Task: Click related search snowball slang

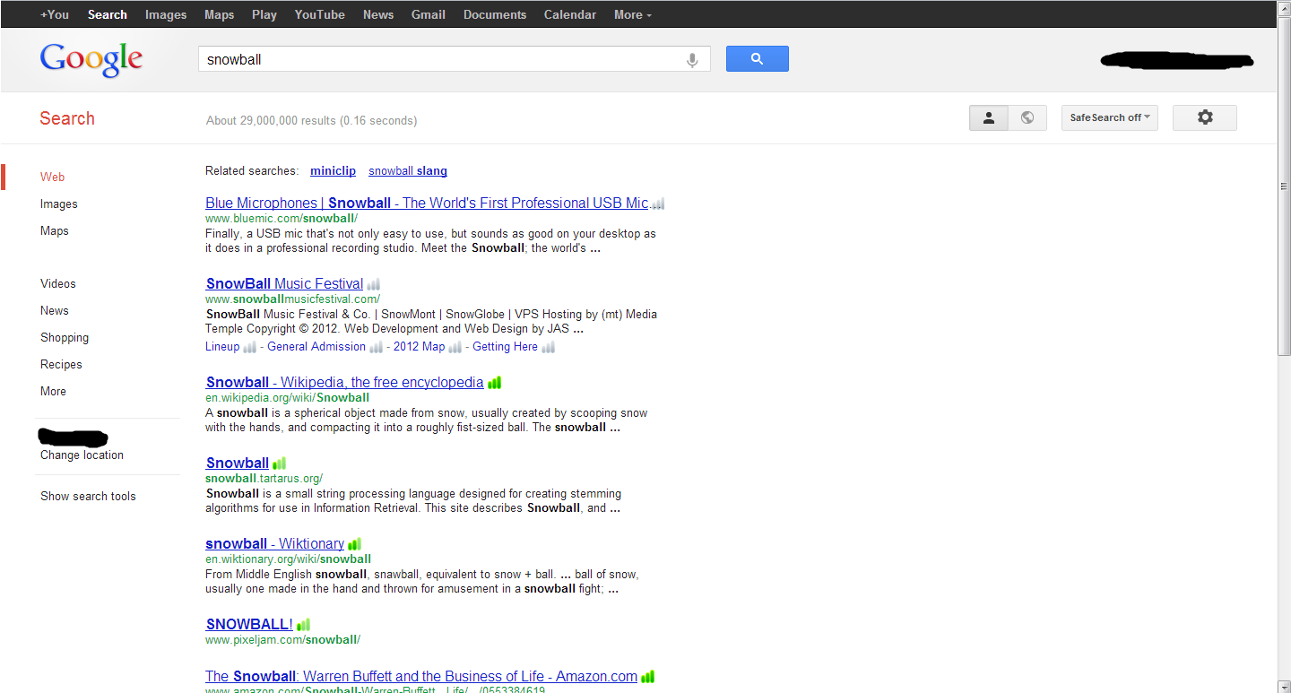Action: 408,170
